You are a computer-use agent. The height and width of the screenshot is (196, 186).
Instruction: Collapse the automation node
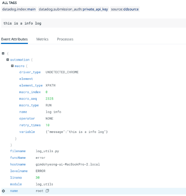tap(7, 60)
